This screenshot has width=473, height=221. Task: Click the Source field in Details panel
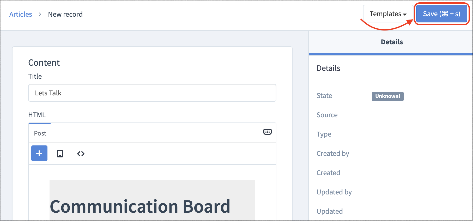pyautogui.click(x=327, y=115)
